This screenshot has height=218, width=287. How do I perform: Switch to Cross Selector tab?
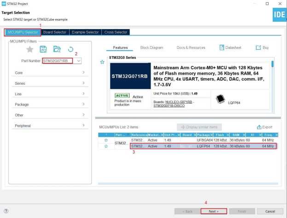tap(116, 32)
